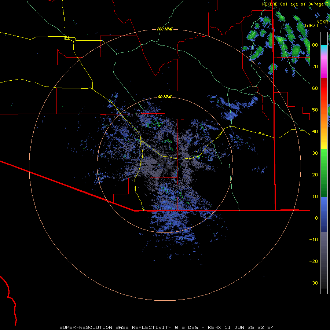
Task: Click the -30 value on the dBZ scale
Action: (x=313, y=283)
